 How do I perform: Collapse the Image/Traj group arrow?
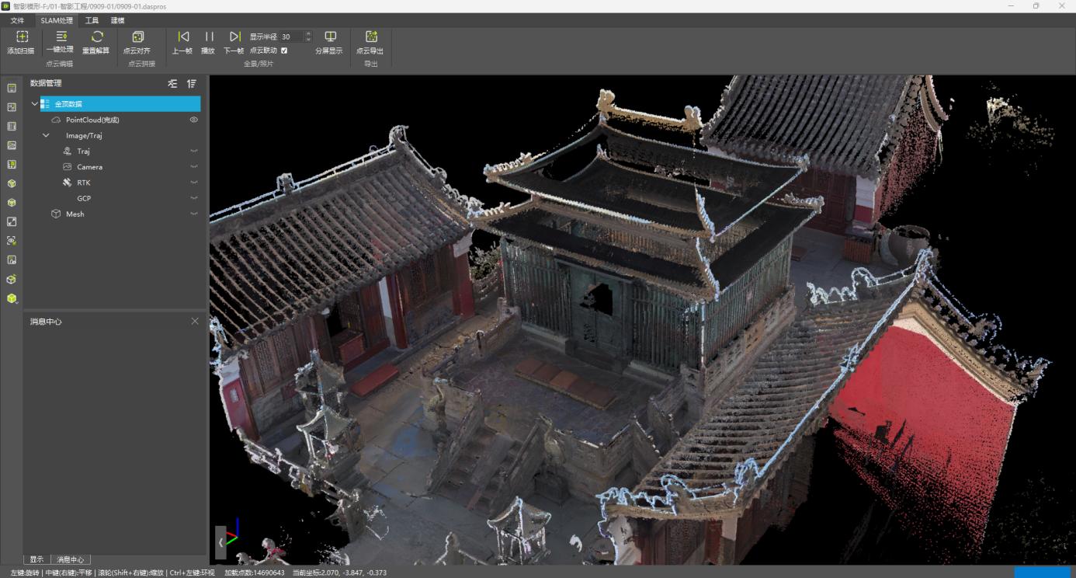click(46, 135)
